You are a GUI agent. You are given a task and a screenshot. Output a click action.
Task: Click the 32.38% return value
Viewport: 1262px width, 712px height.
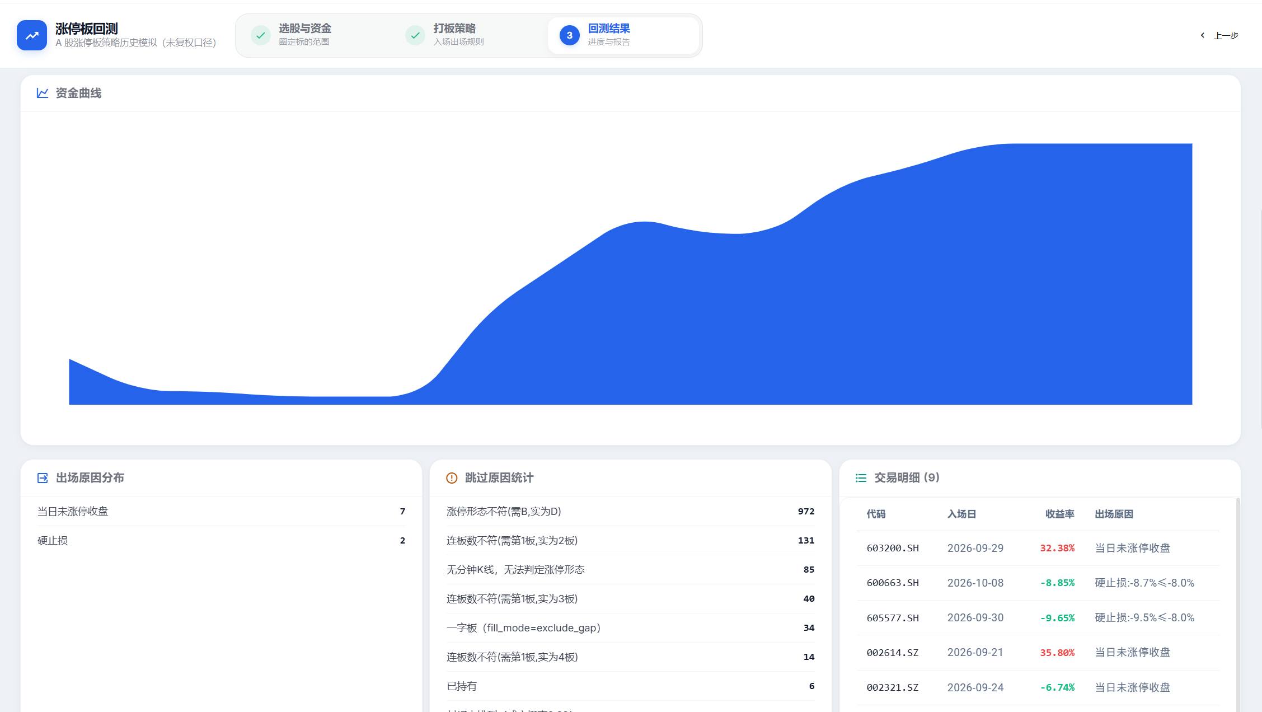click(x=1057, y=548)
